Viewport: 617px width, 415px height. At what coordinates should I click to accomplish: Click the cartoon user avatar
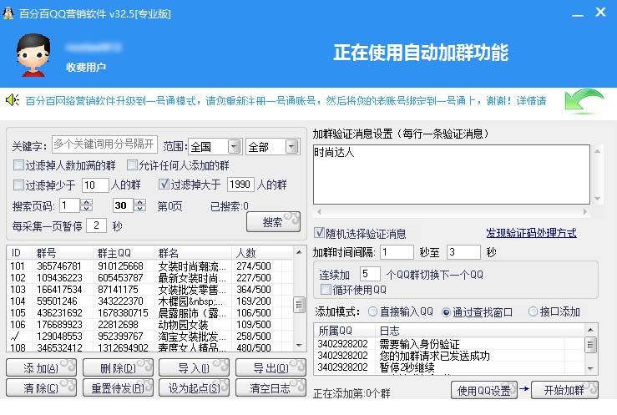(x=33, y=55)
